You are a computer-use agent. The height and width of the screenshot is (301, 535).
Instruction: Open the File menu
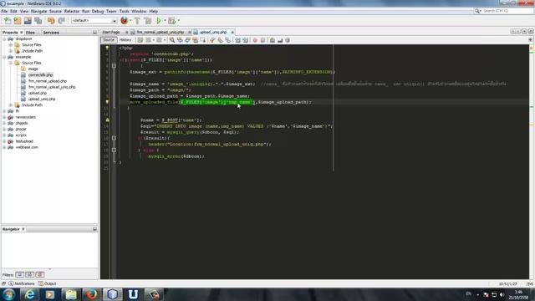[x=4, y=11]
